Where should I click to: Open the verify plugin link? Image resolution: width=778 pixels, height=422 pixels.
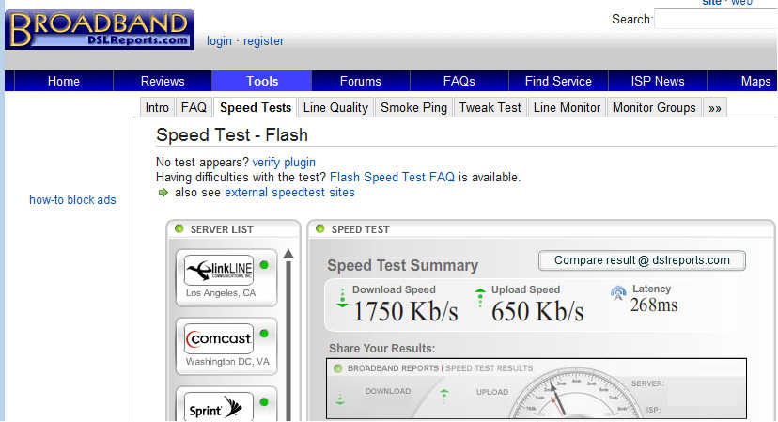tap(284, 163)
